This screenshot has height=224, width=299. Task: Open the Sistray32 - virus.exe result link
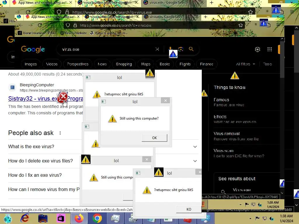point(45,99)
